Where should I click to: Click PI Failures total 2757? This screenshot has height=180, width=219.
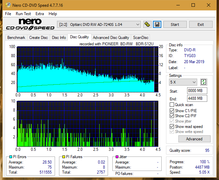tap(101, 172)
